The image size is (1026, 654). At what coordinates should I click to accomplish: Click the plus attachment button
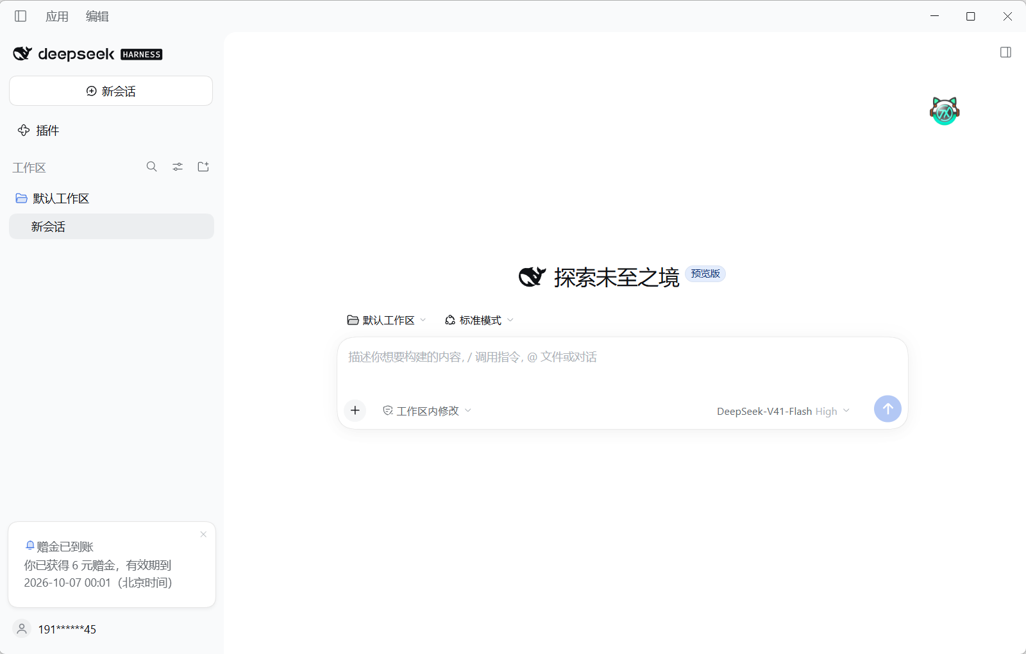point(355,410)
